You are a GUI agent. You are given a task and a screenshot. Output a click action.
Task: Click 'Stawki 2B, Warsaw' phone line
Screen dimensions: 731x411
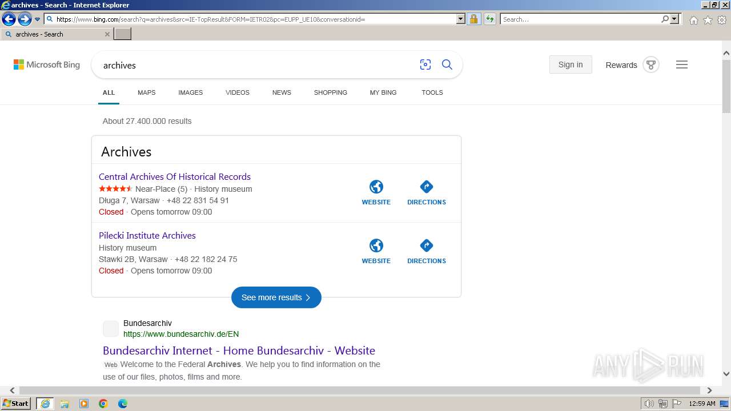pos(168,259)
